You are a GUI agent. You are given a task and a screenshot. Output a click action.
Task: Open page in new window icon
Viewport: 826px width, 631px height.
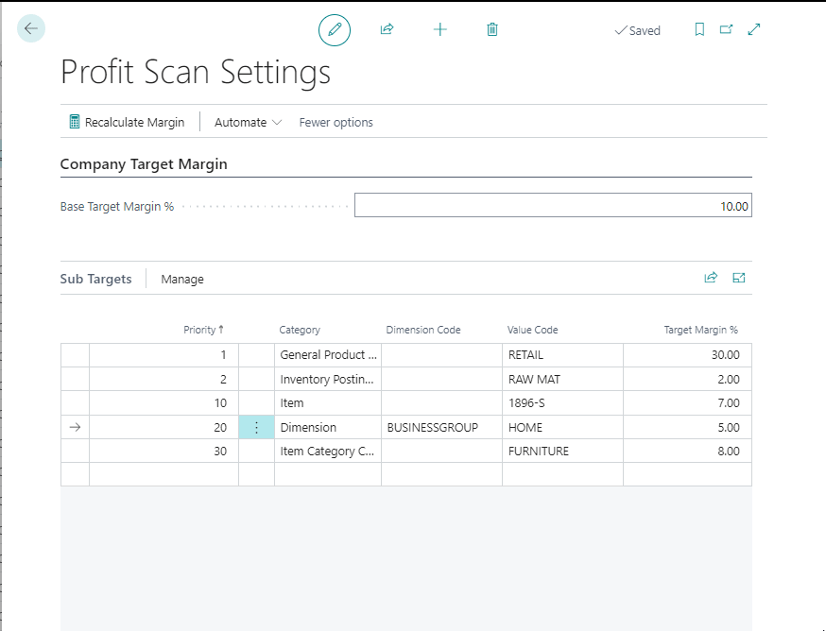pyautogui.click(x=726, y=30)
